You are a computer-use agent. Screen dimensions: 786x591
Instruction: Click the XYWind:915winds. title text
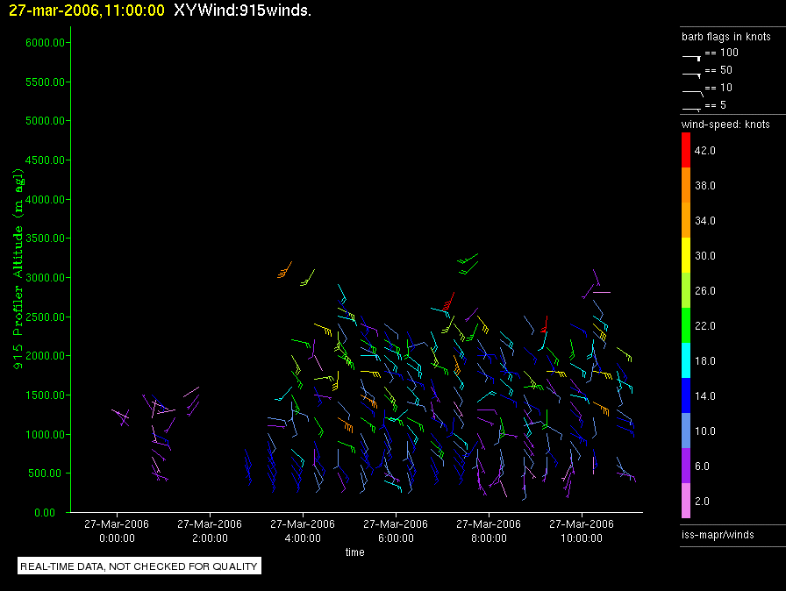click(x=243, y=11)
